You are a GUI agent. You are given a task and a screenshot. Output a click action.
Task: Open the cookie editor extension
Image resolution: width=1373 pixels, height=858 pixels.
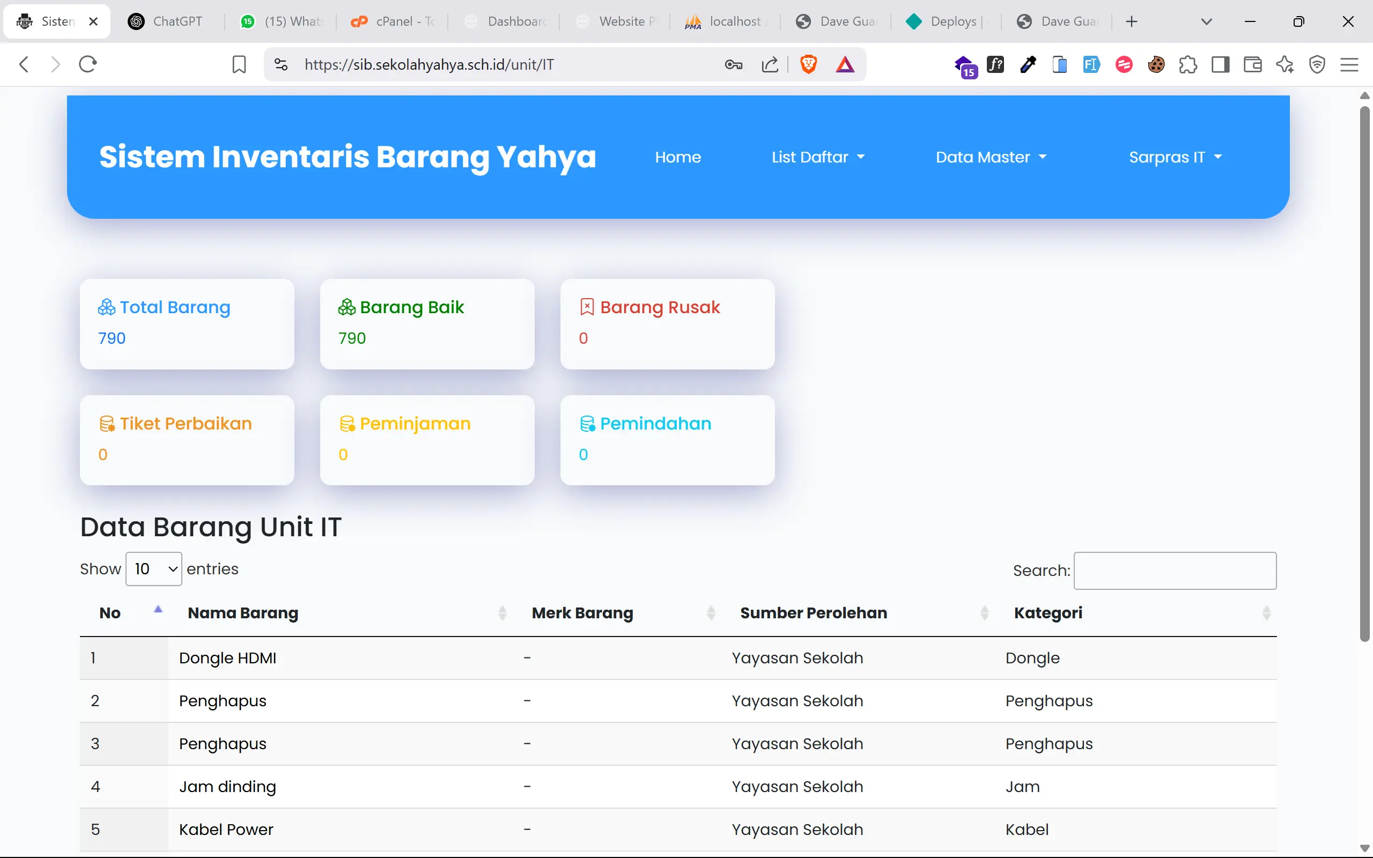(x=1156, y=65)
